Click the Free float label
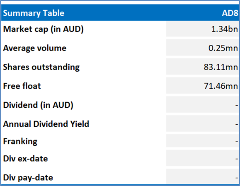The image size is (240, 186). point(22,86)
